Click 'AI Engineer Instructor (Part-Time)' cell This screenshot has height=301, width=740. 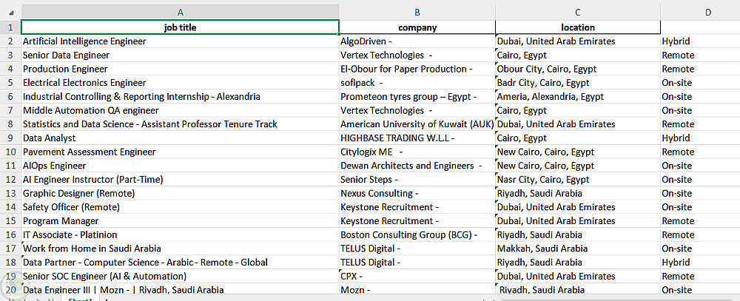(x=181, y=179)
